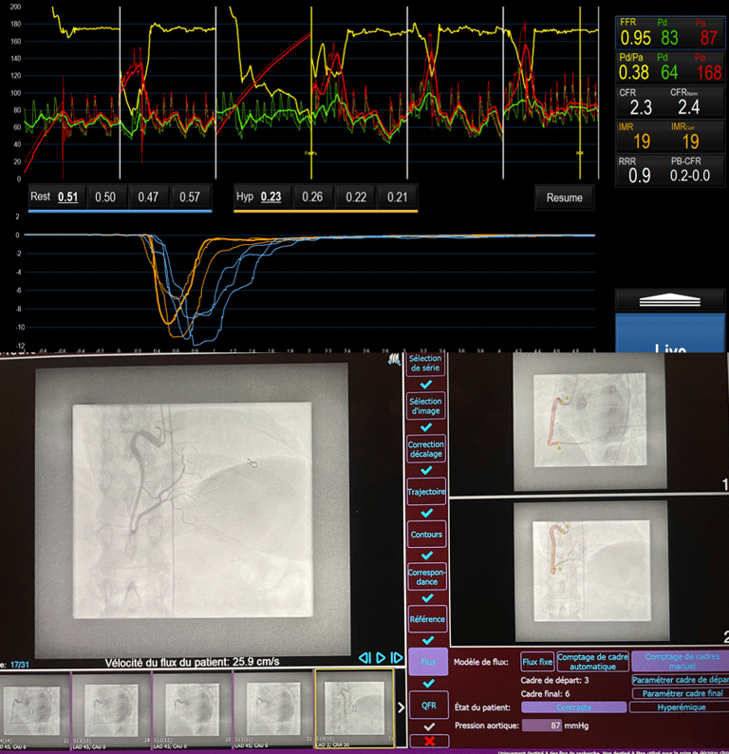Open the QFR results step
Image resolution: width=729 pixels, height=754 pixels.
pyautogui.click(x=429, y=705)
